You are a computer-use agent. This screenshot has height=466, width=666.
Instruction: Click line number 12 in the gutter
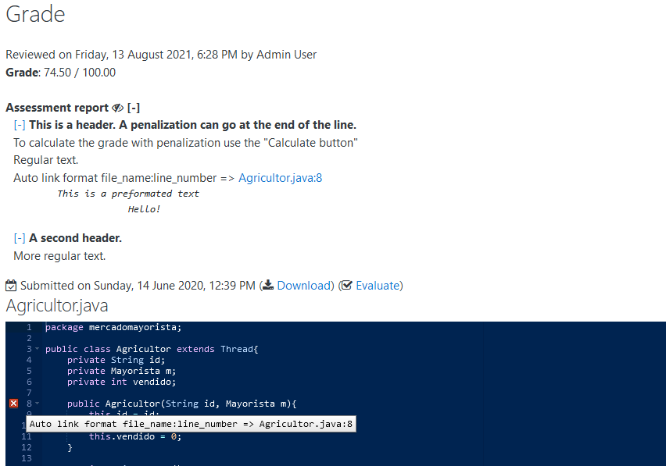coord(27,448)
